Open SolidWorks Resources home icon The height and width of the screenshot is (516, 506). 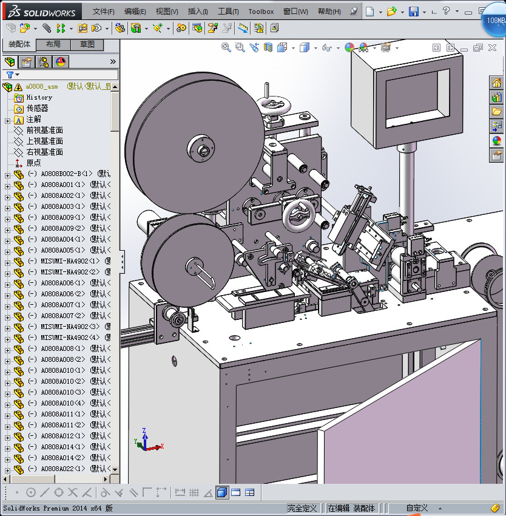click(x=497, y=83)
